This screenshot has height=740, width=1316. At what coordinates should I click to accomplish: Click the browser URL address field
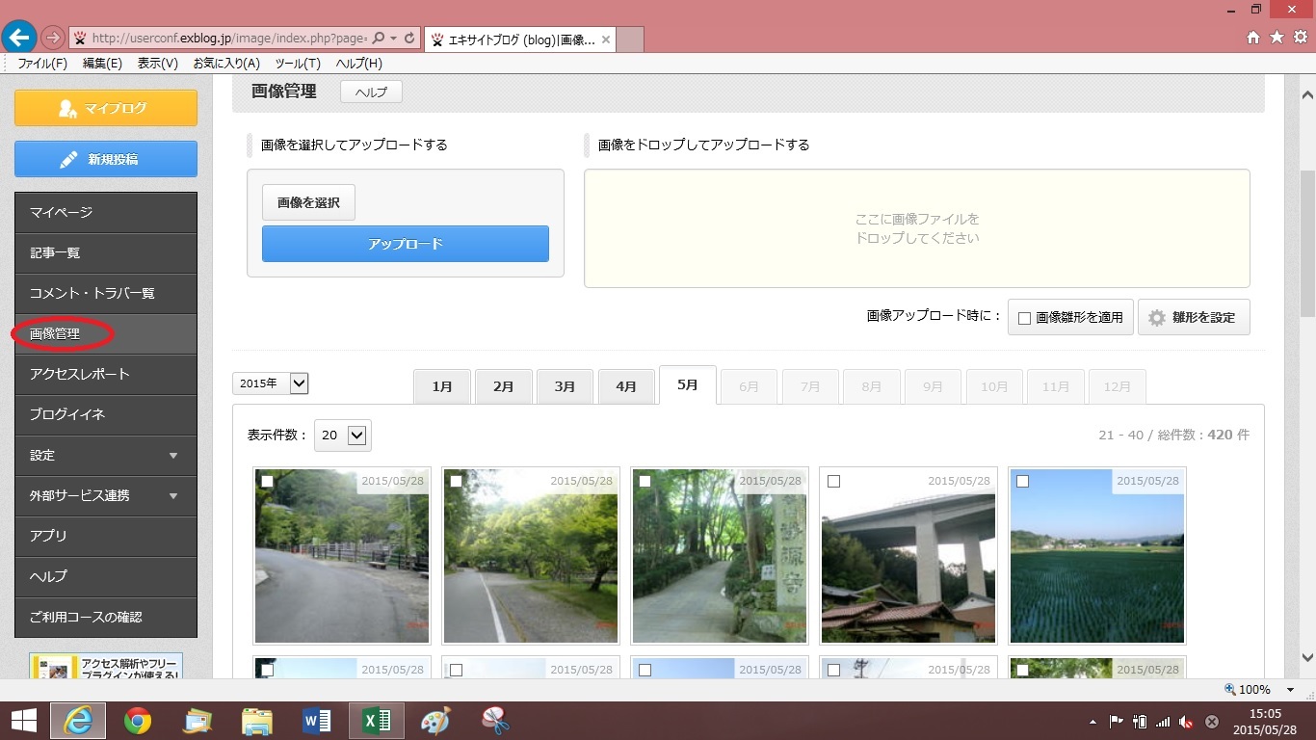(228, 39)
